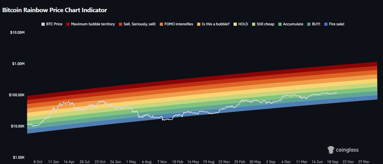Click the Accumulate green legend swatch
The image size is (383, 164).
click(280, 24)
